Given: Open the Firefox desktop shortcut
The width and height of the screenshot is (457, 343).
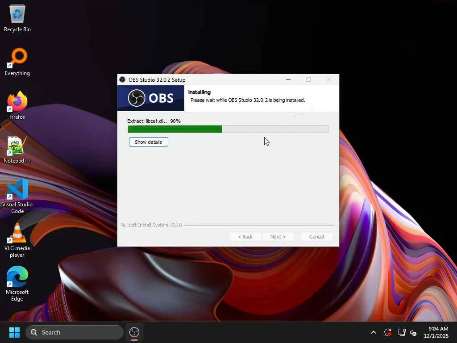Looking at the screenshot, I should click(17, 105).
